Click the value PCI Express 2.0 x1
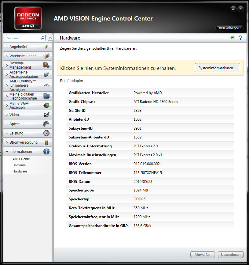This screenshot has height=265, width=249. [x=148, y=155]
